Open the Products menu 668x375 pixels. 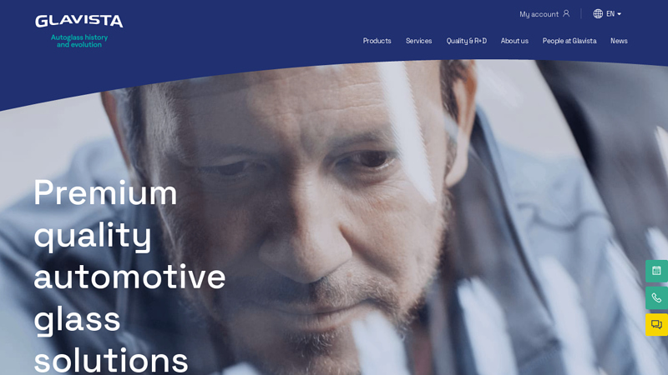(377, 41)
